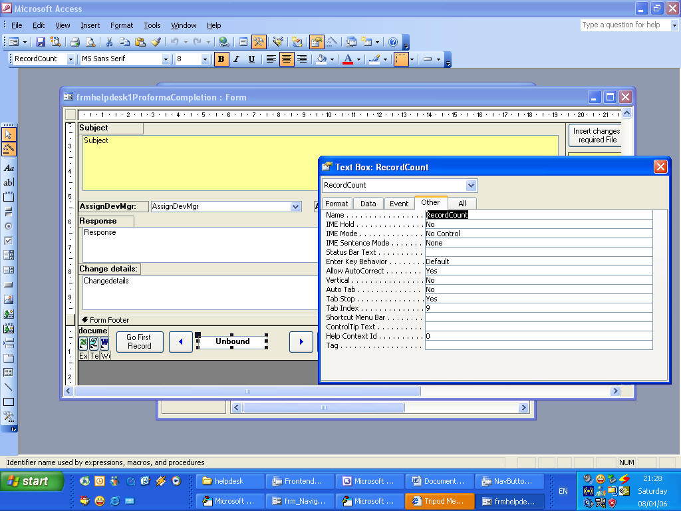Select the Rectangle tool in the toolbox
The height and width of the screenshot is (511, 681).
(x=9, y=402)
